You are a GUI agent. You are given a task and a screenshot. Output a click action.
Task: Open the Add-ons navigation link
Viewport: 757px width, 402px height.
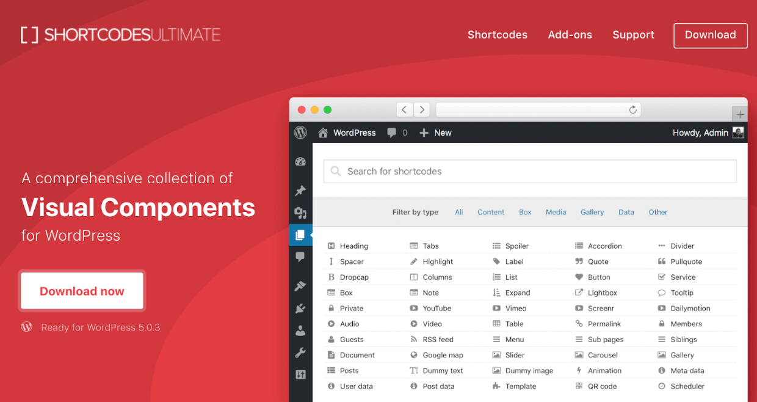570,35
